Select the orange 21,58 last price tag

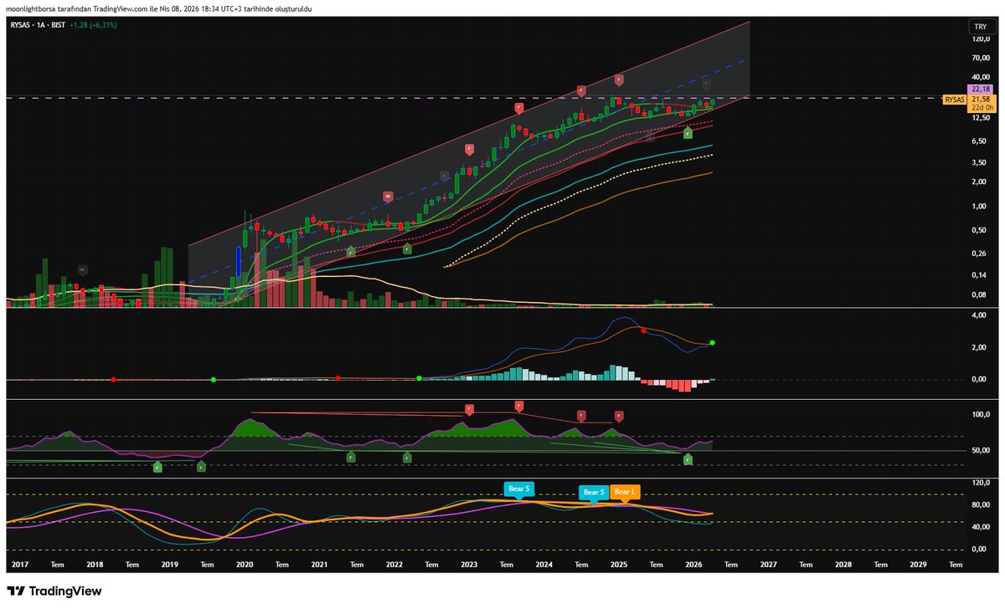tap(982, 99)
